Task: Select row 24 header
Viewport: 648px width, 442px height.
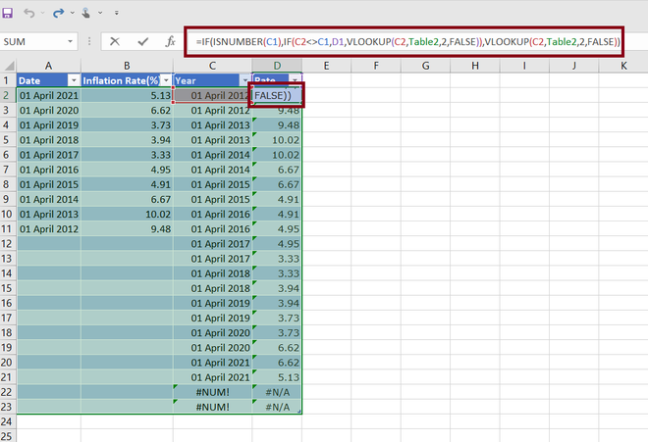Action: coord(6,421)
